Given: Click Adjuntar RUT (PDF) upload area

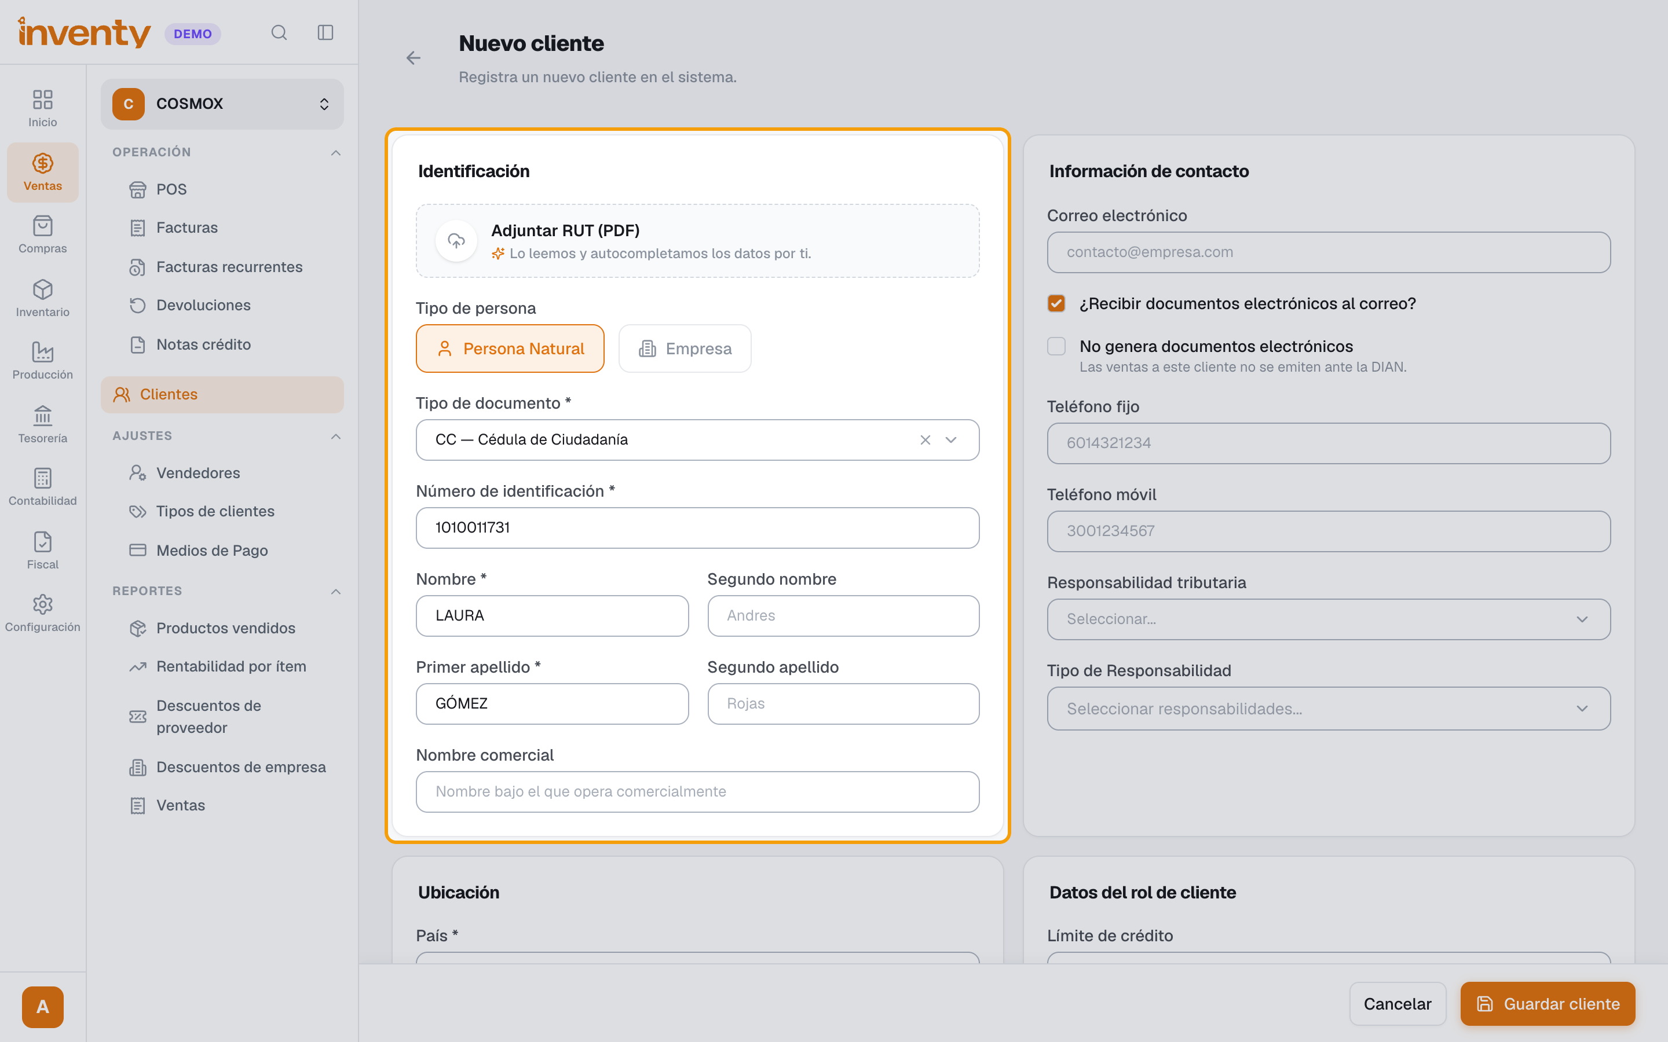Looking at the screenshot, I should click(x=697, y=240).
